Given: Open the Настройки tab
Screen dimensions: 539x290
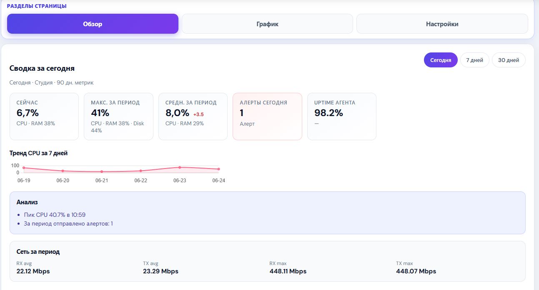Looking at the screenshot, I should click(x=442, y=24).
